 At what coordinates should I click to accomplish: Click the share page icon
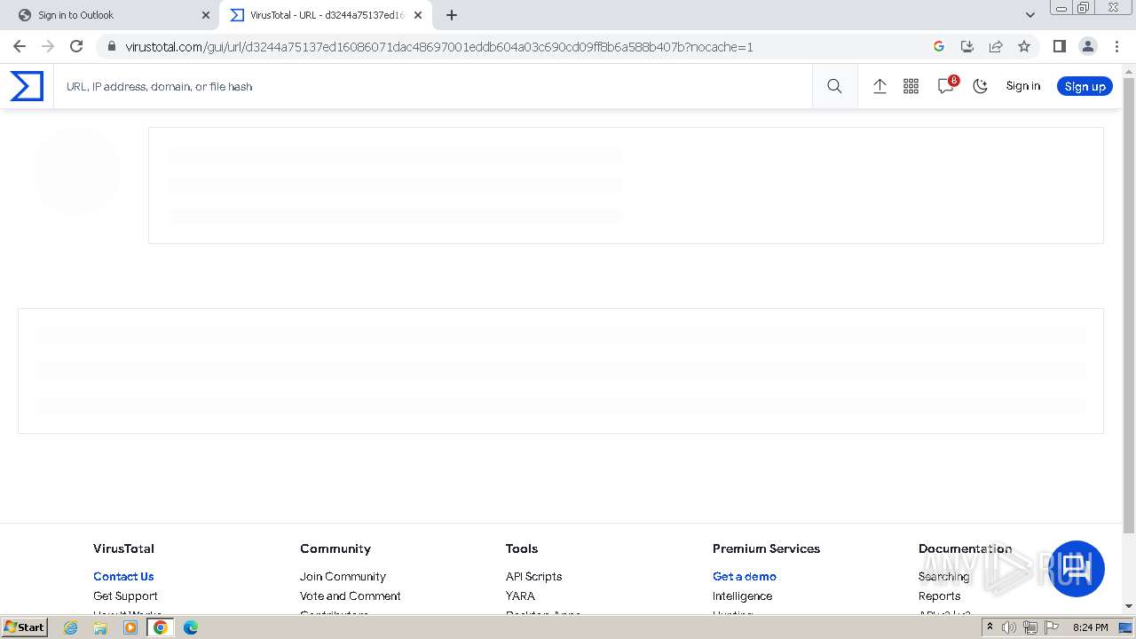[x=996, y=46]
